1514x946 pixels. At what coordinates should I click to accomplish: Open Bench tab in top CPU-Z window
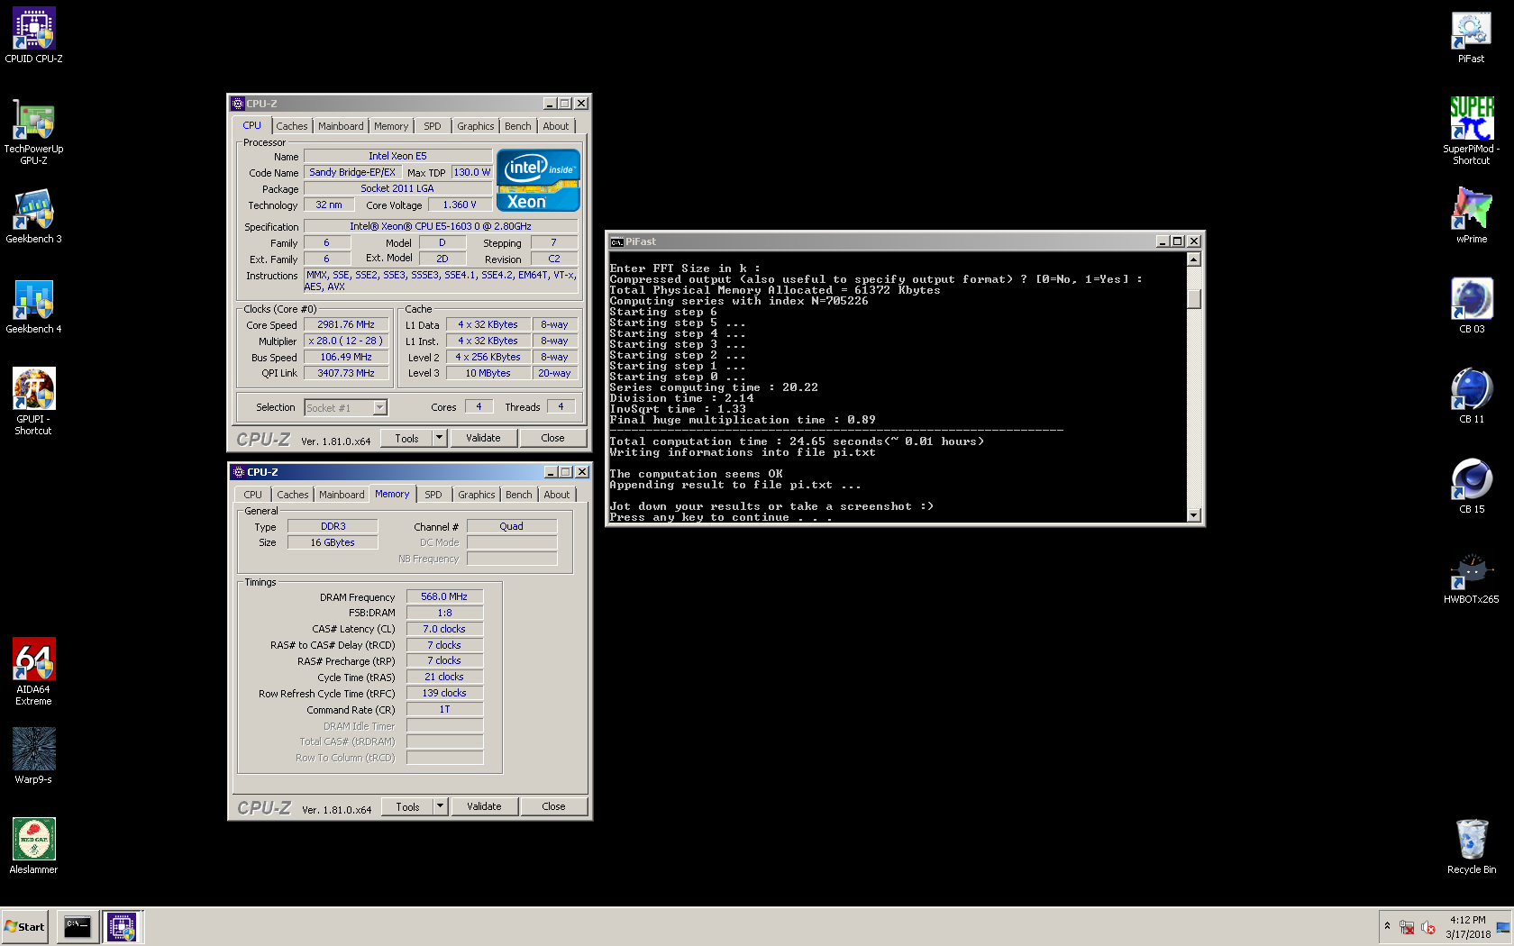(x=518, y=126)
